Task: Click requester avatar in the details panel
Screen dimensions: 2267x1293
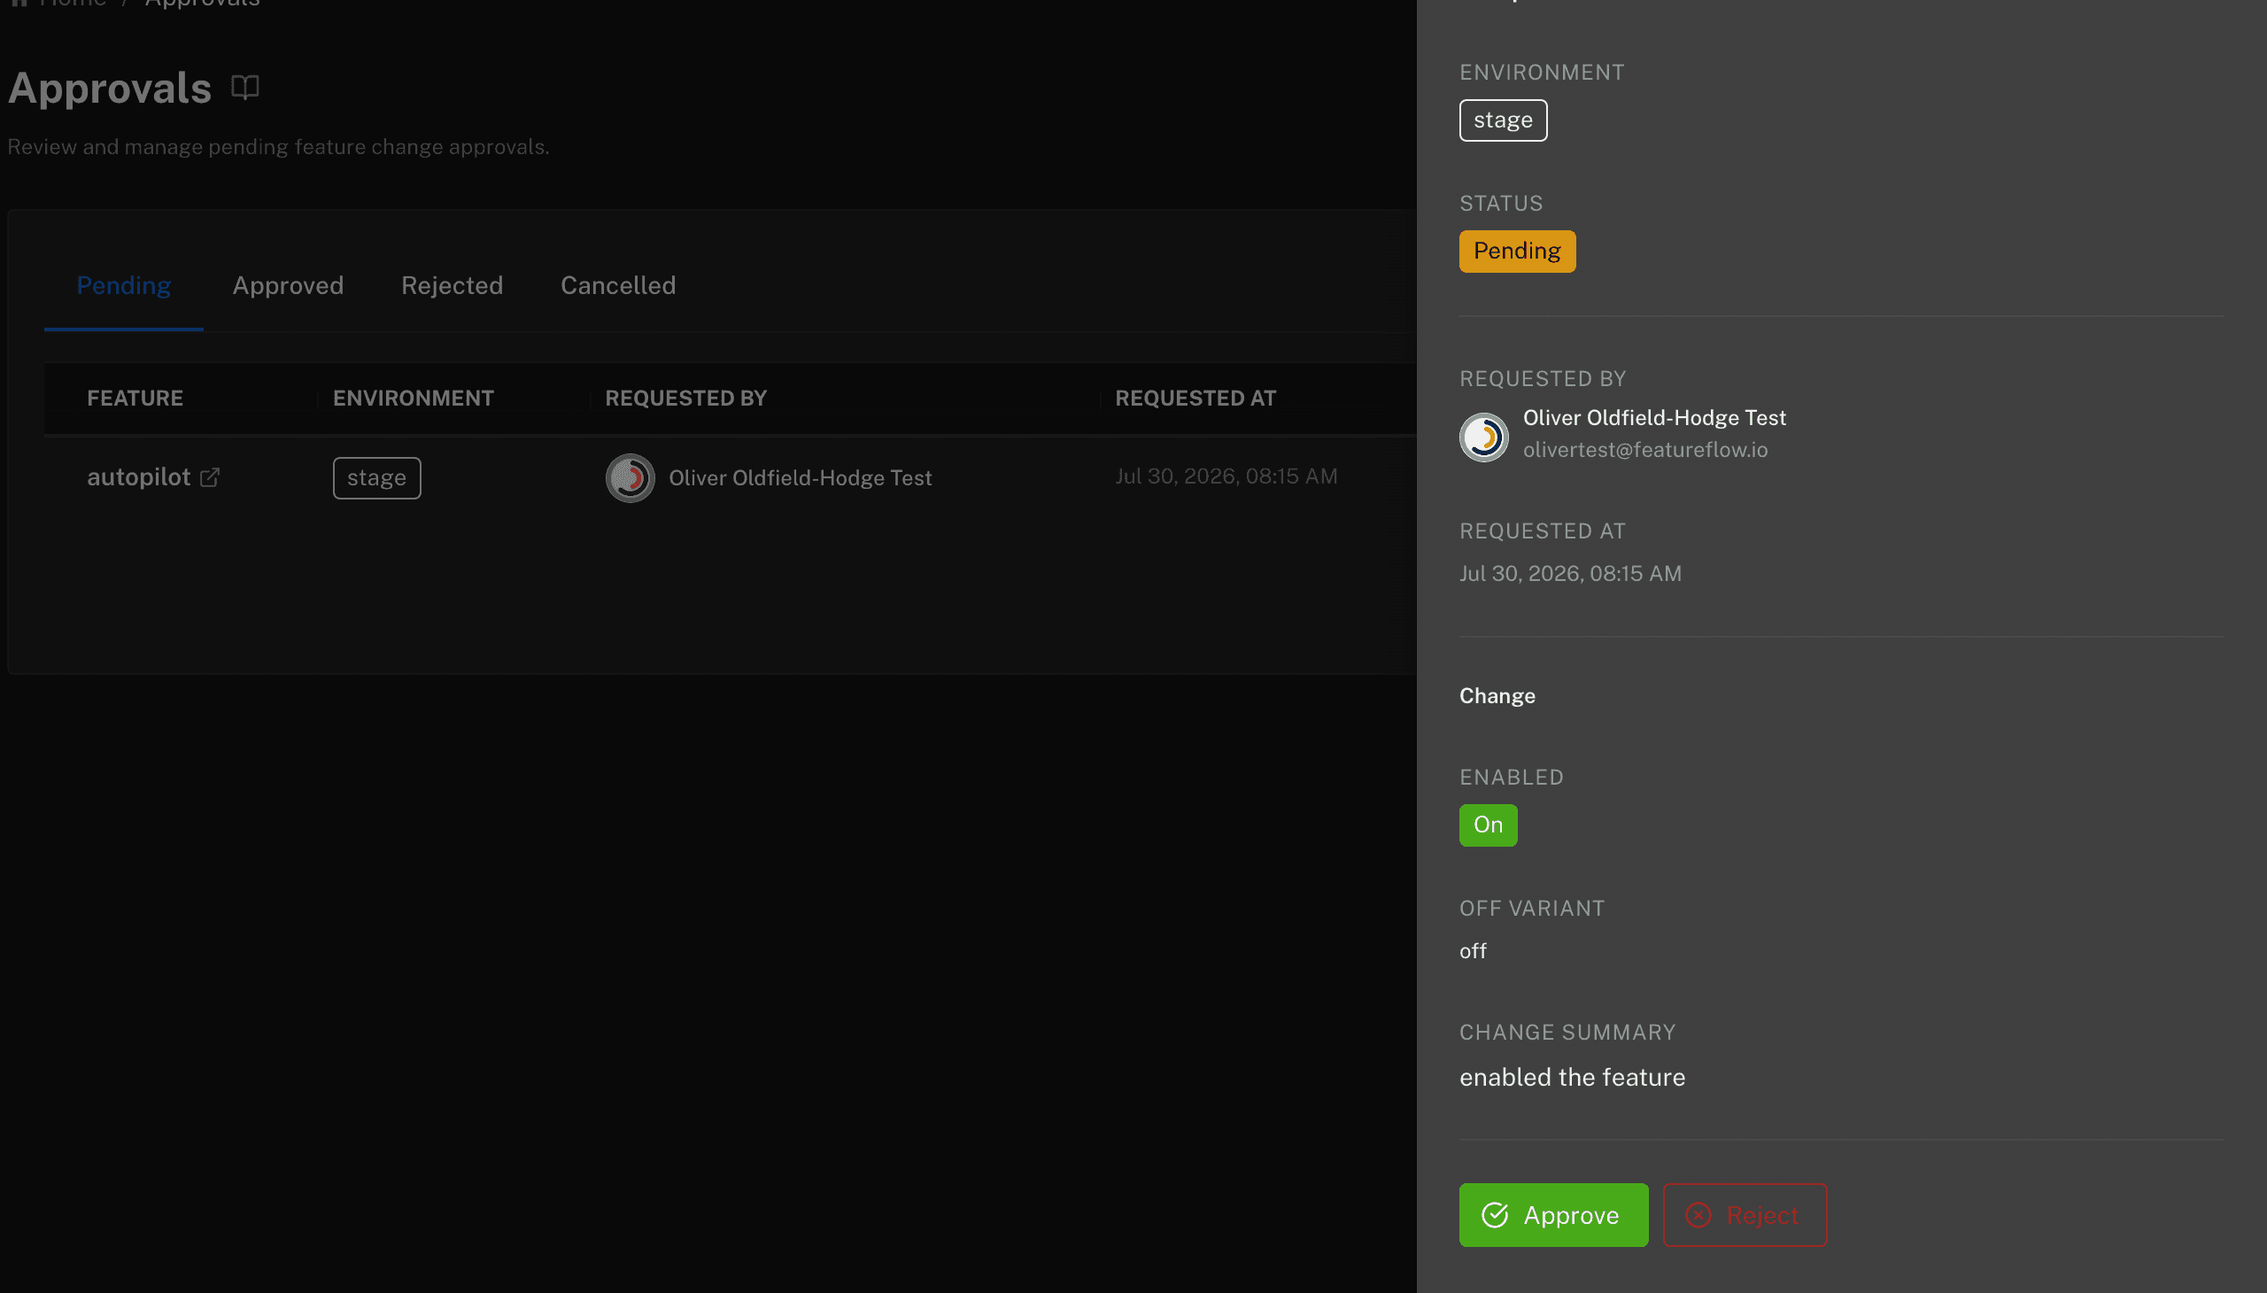Action: [1484, 437]
